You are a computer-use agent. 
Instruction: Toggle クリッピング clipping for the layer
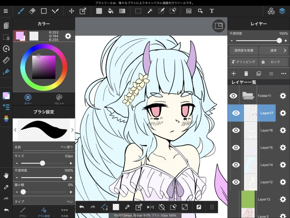pyautogui.click(x=244, y=62)
